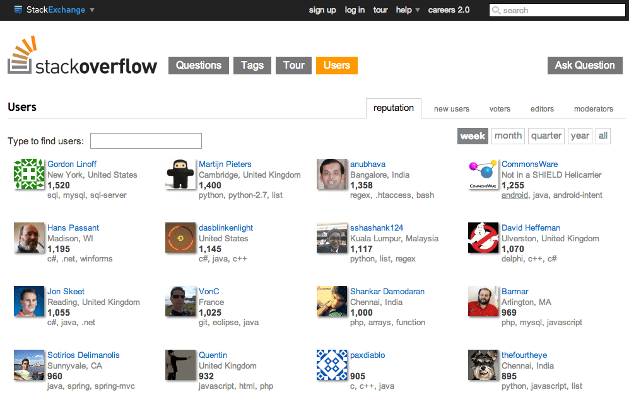
Task: Click the Ask Question button
Action: [585, 66]
